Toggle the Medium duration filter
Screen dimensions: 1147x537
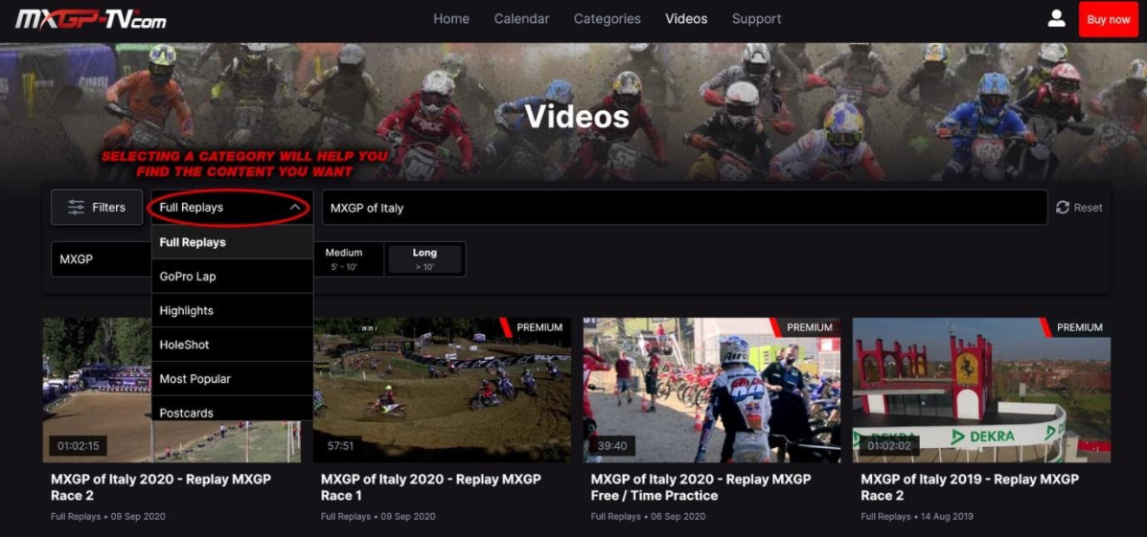344,258
